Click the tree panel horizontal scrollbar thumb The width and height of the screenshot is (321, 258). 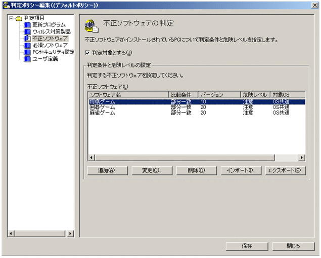[x=40, y=234]
